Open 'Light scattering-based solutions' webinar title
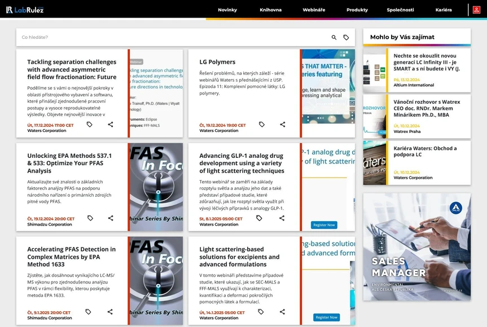 click(239, 257)
